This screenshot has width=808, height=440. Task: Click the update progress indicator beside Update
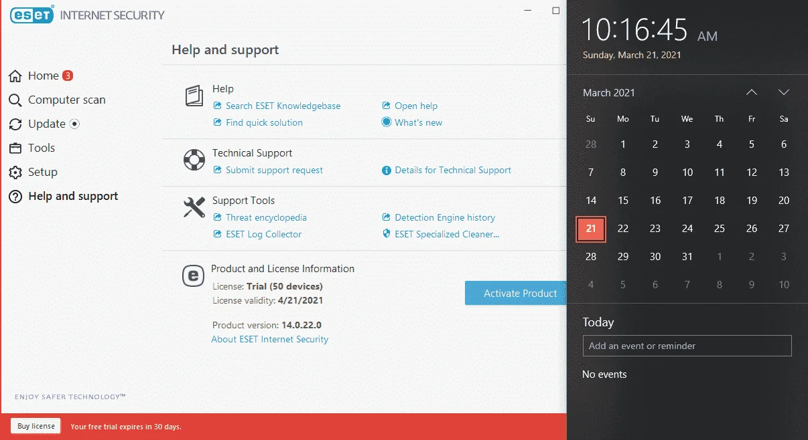pyautogui.click(x=74, y=124)
